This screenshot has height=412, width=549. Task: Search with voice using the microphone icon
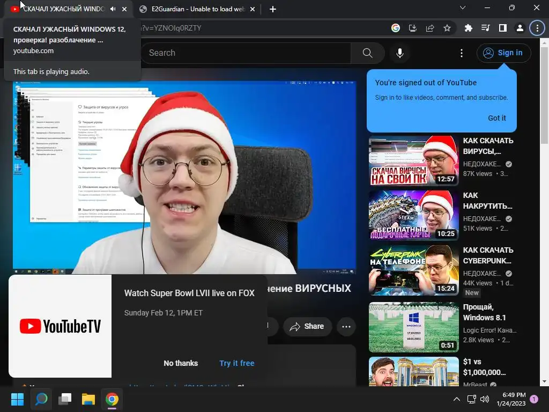pos(400,53)
